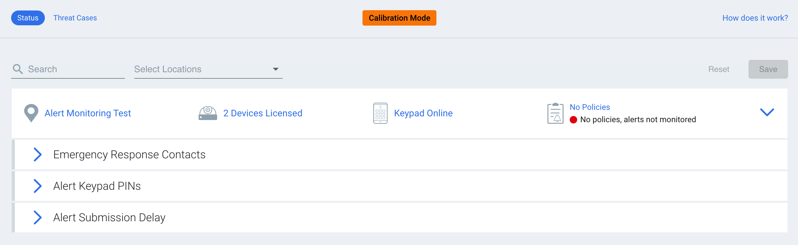Image resolution: width=798 pixels, height=245 pixels.
Task: Click the Reset button
Action: [719, 69]
